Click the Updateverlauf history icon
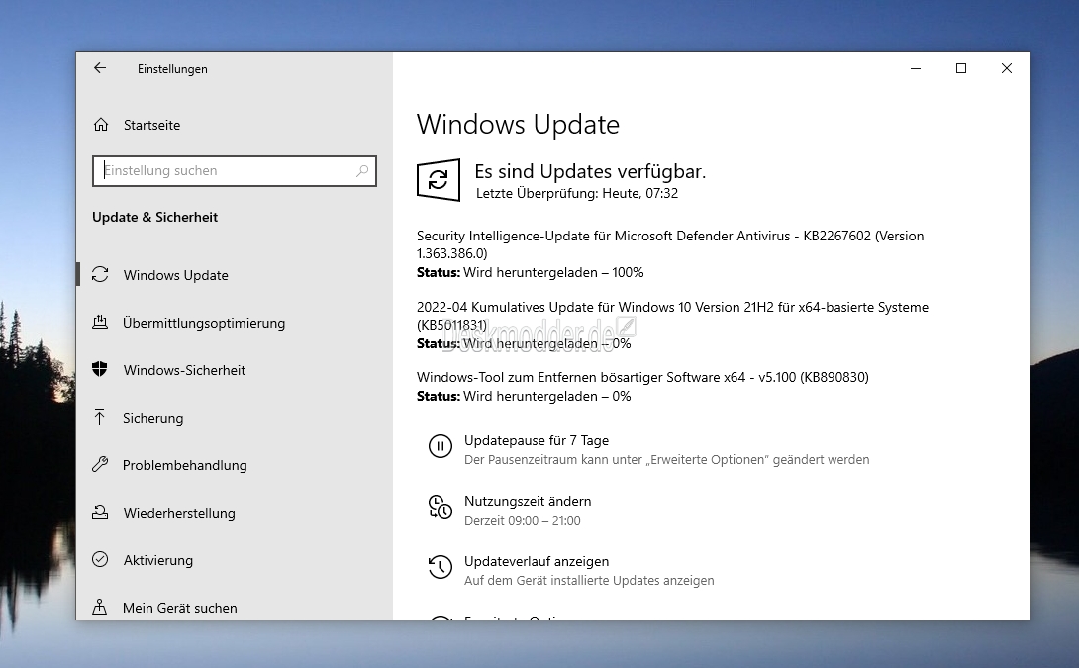 [440, 567]
